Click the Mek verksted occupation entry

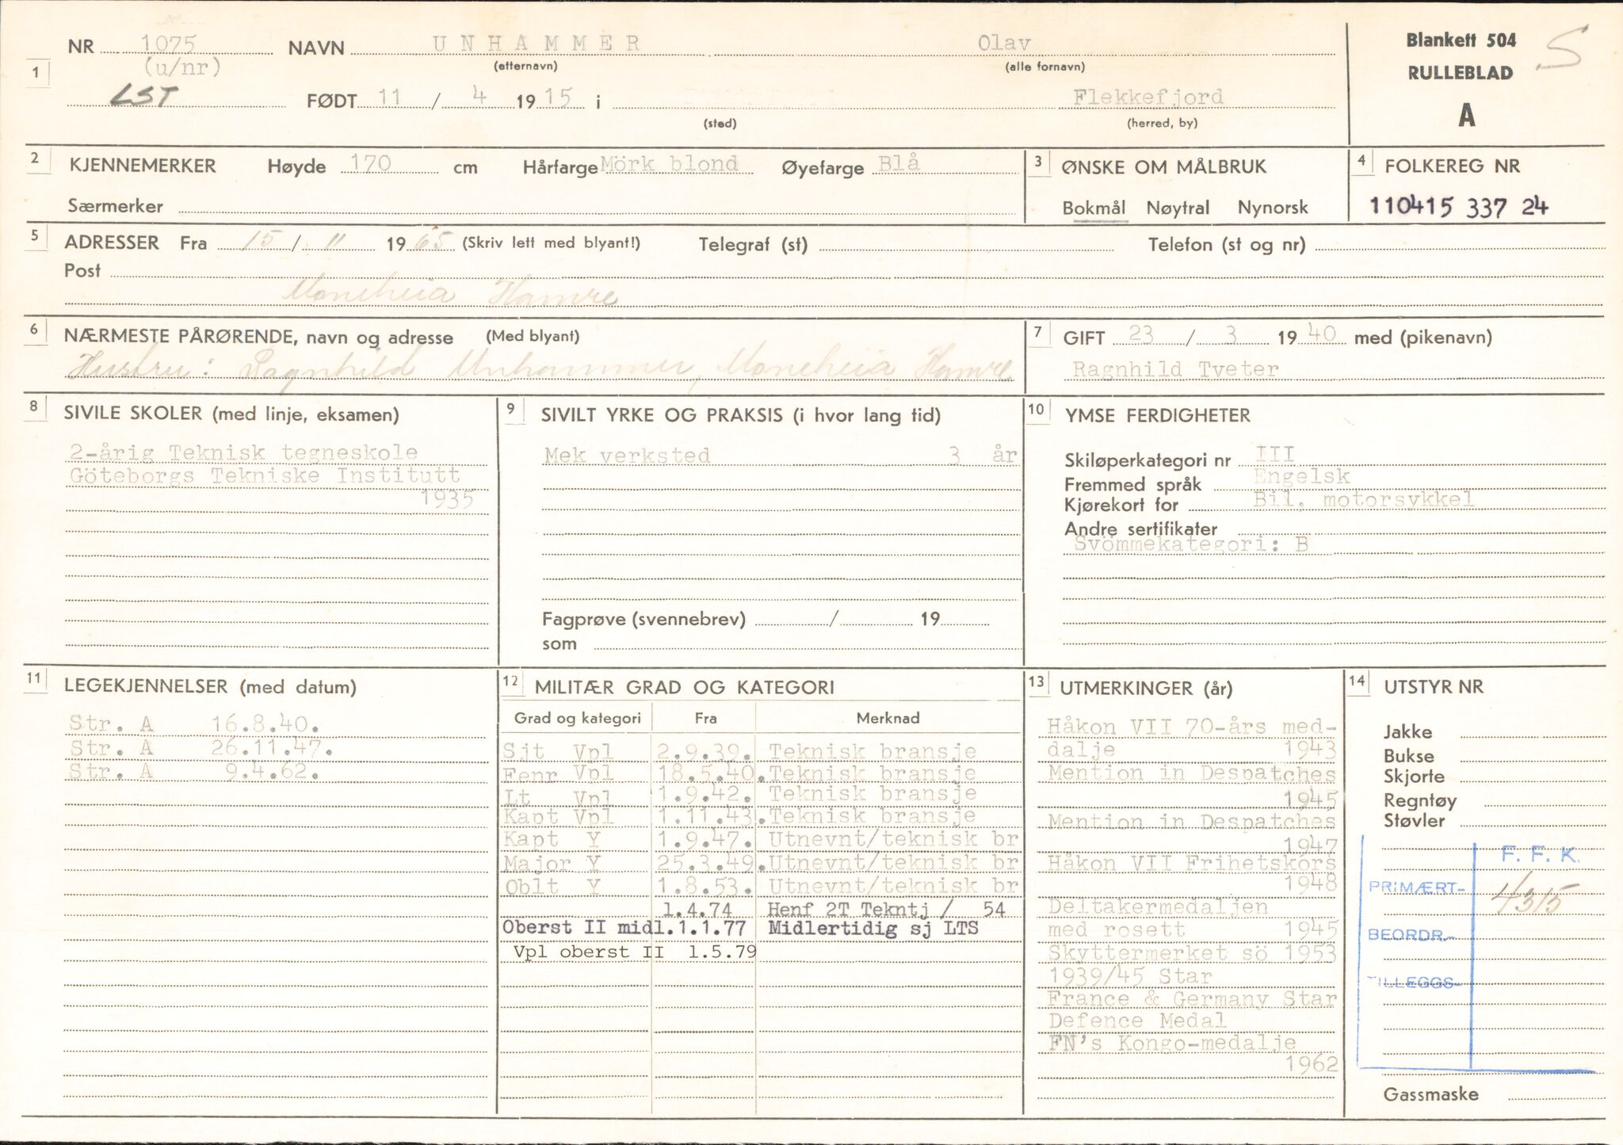(x=627, y=456)
